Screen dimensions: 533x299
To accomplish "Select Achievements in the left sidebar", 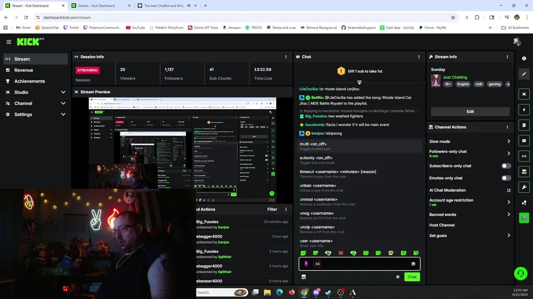I will (35, 81).
